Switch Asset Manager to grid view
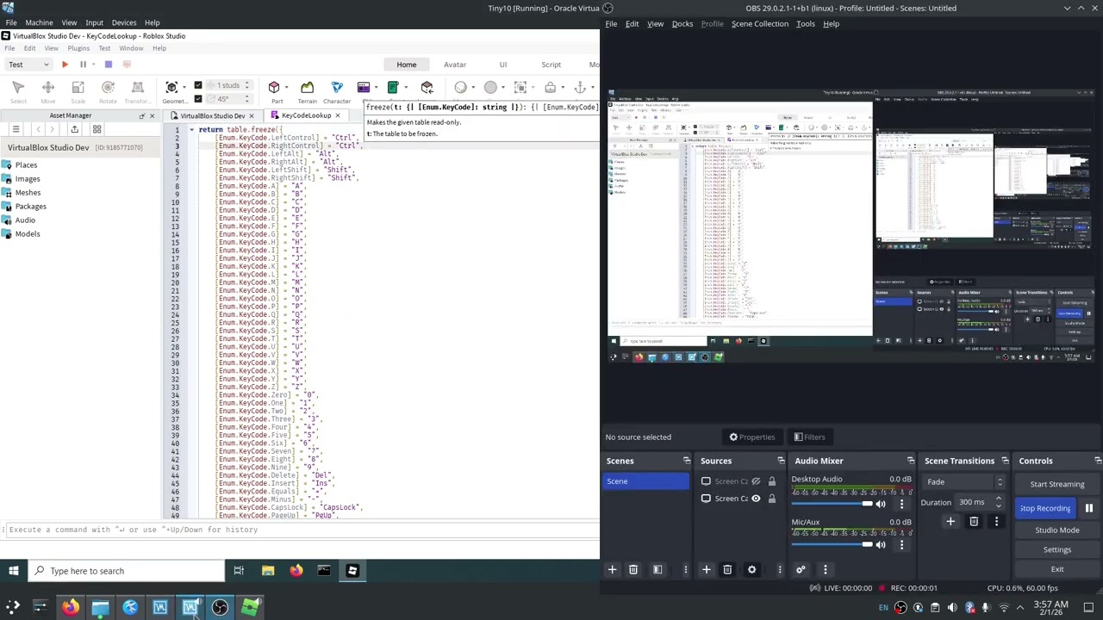Image resolution: width=1103 pixels, height=620 pixels. coord(97,129)
